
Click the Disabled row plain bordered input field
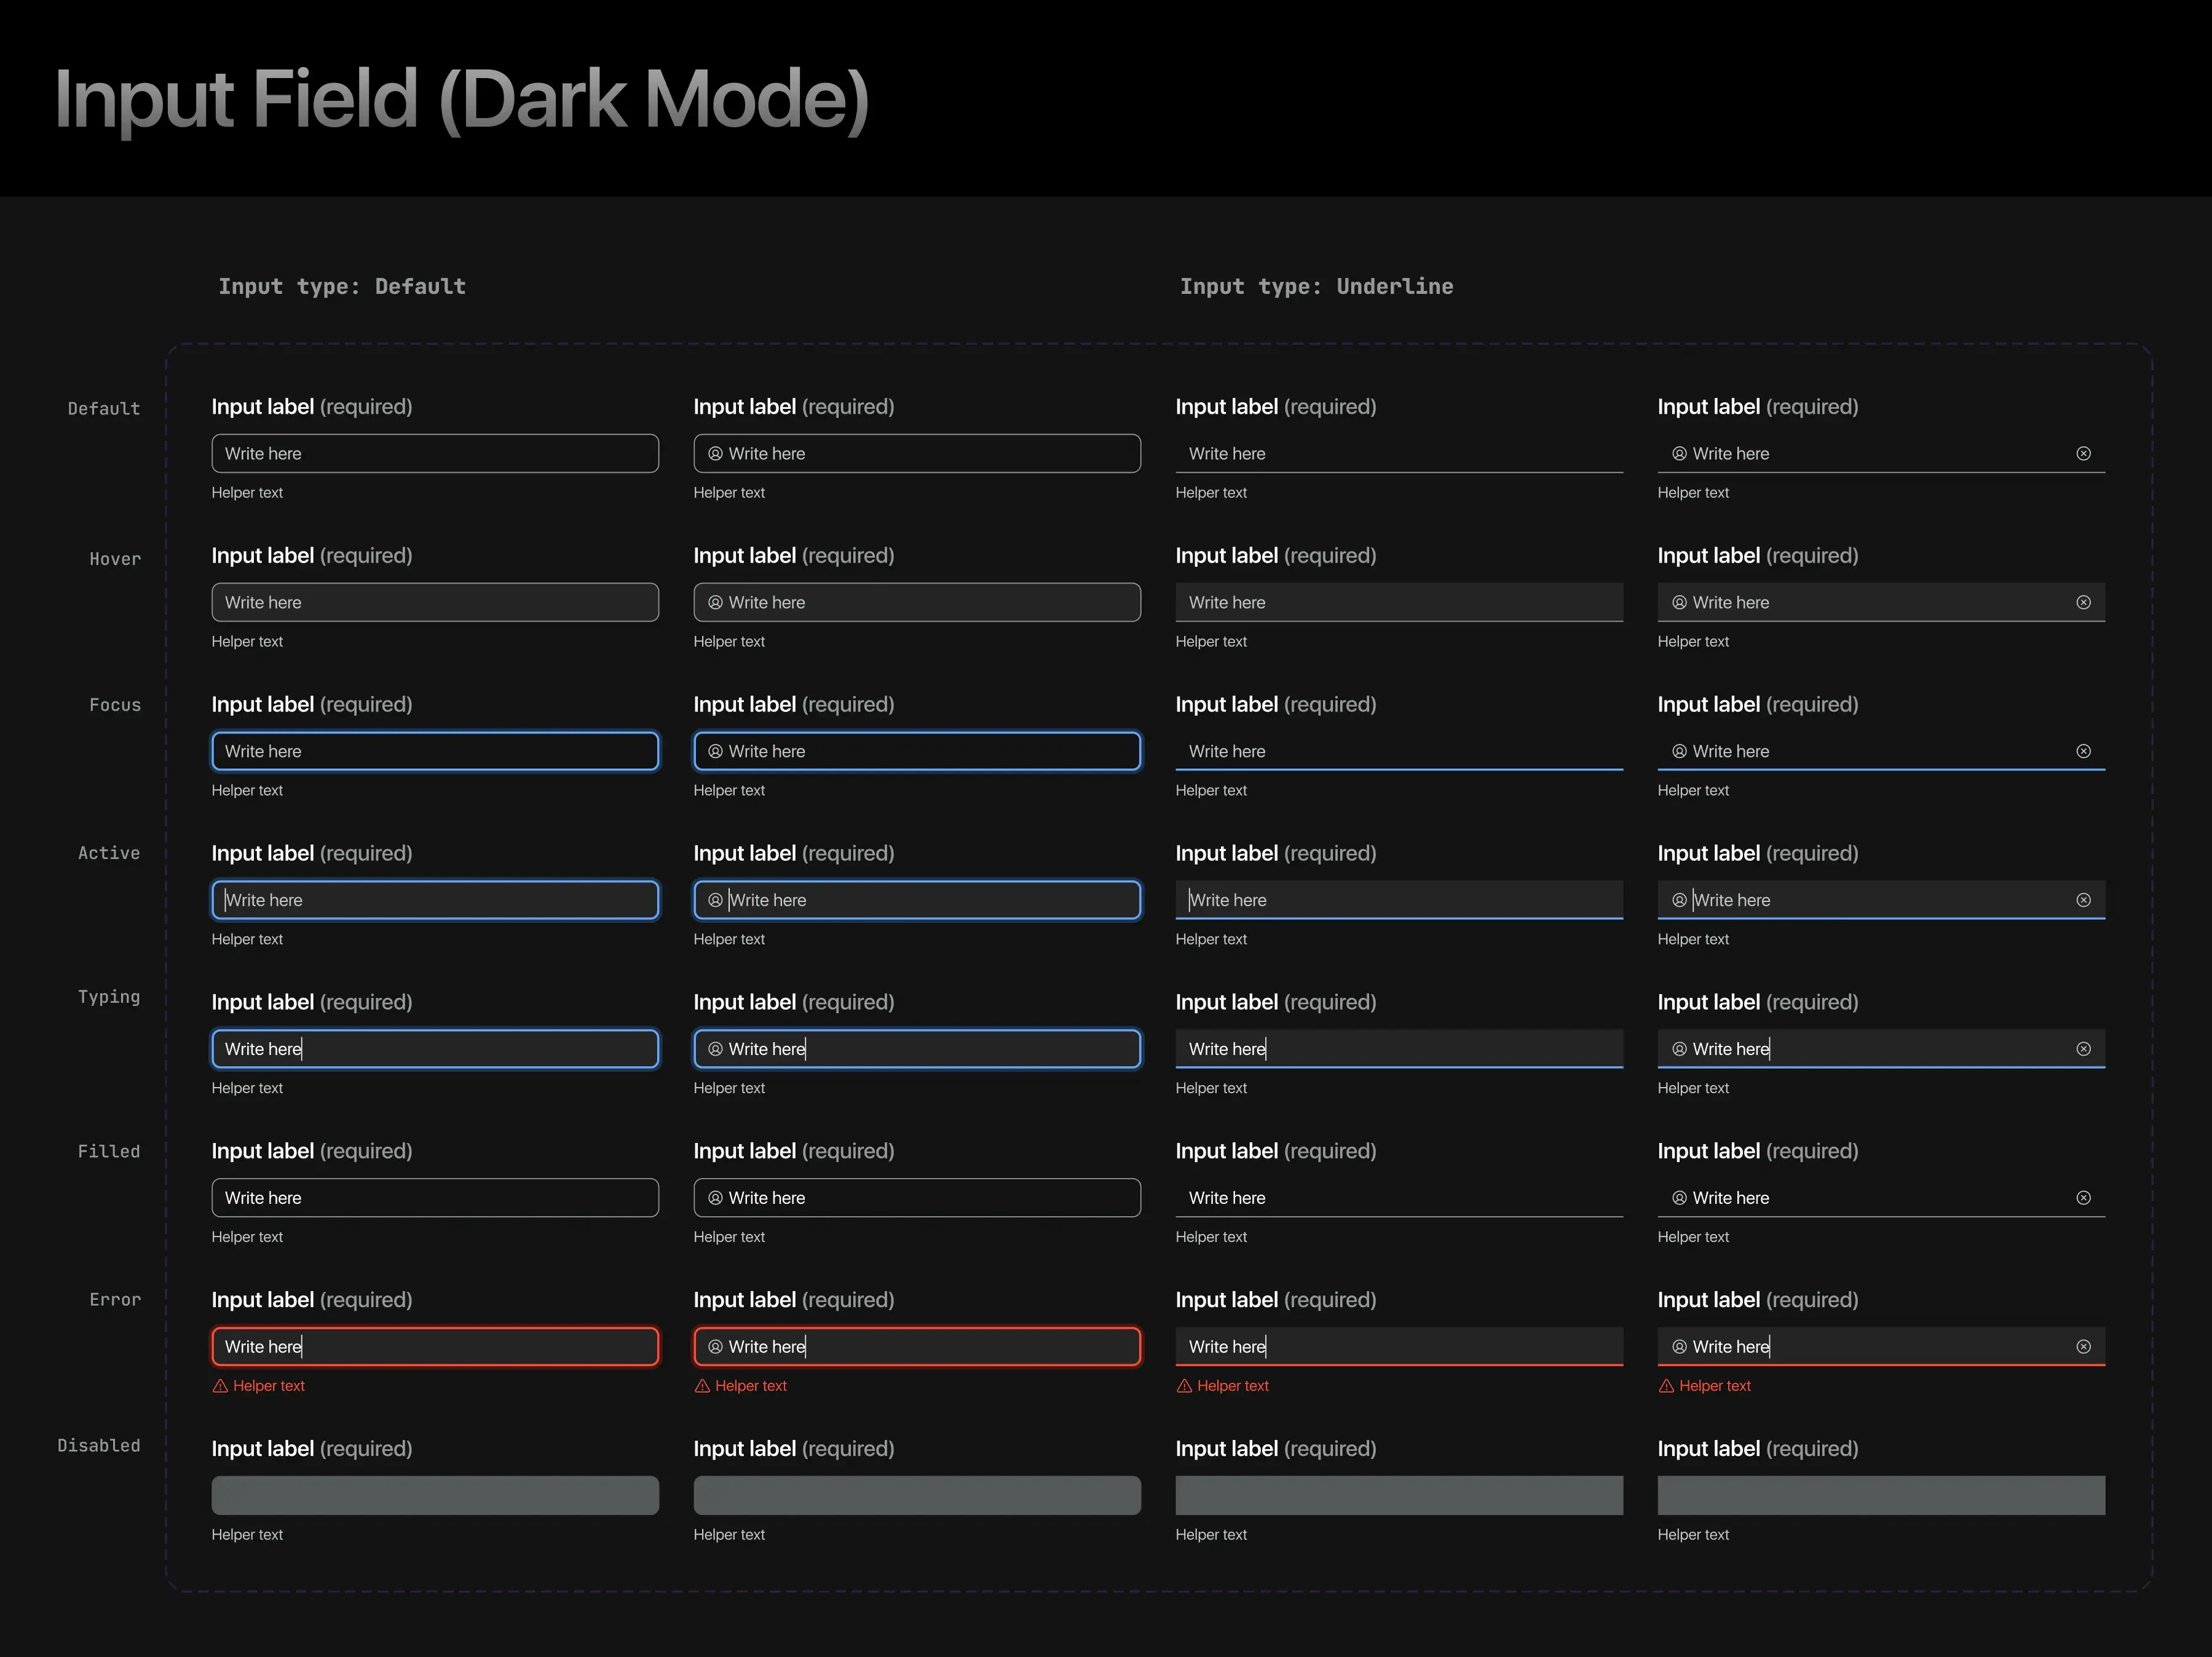click(435, 1495)
